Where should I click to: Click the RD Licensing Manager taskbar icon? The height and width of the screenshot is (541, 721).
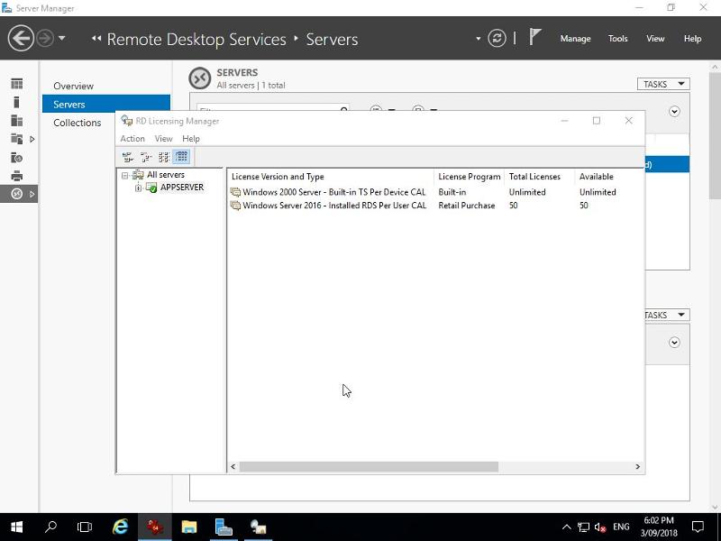[258, 527]
